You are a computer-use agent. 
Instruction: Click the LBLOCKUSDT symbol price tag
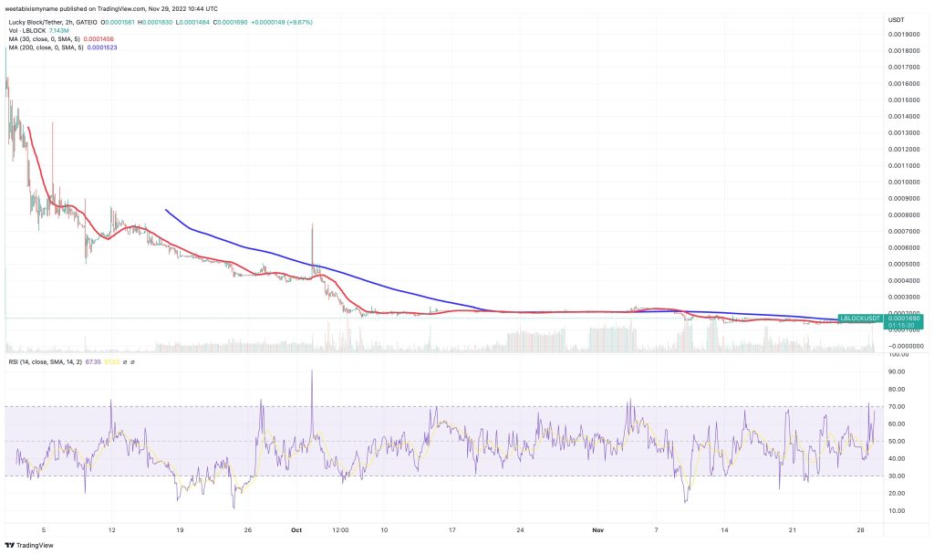tap(859, 318)
